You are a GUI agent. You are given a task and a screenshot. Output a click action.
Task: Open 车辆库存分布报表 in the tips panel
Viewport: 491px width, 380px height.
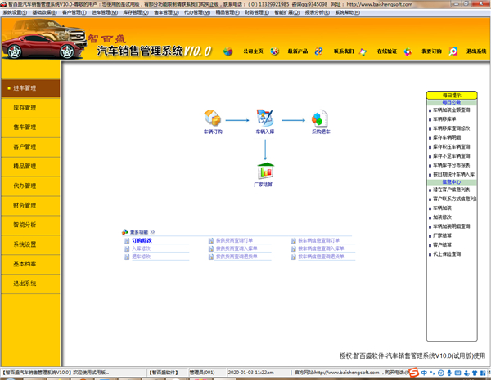[451, 165]
